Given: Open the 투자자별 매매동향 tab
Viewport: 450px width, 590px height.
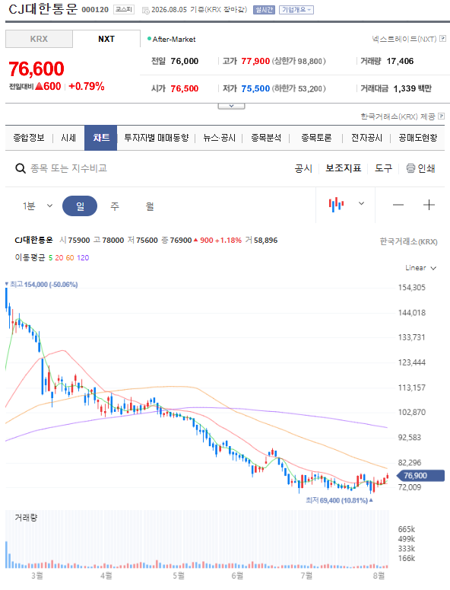Looking at the screenshot, I should point(157,138).
